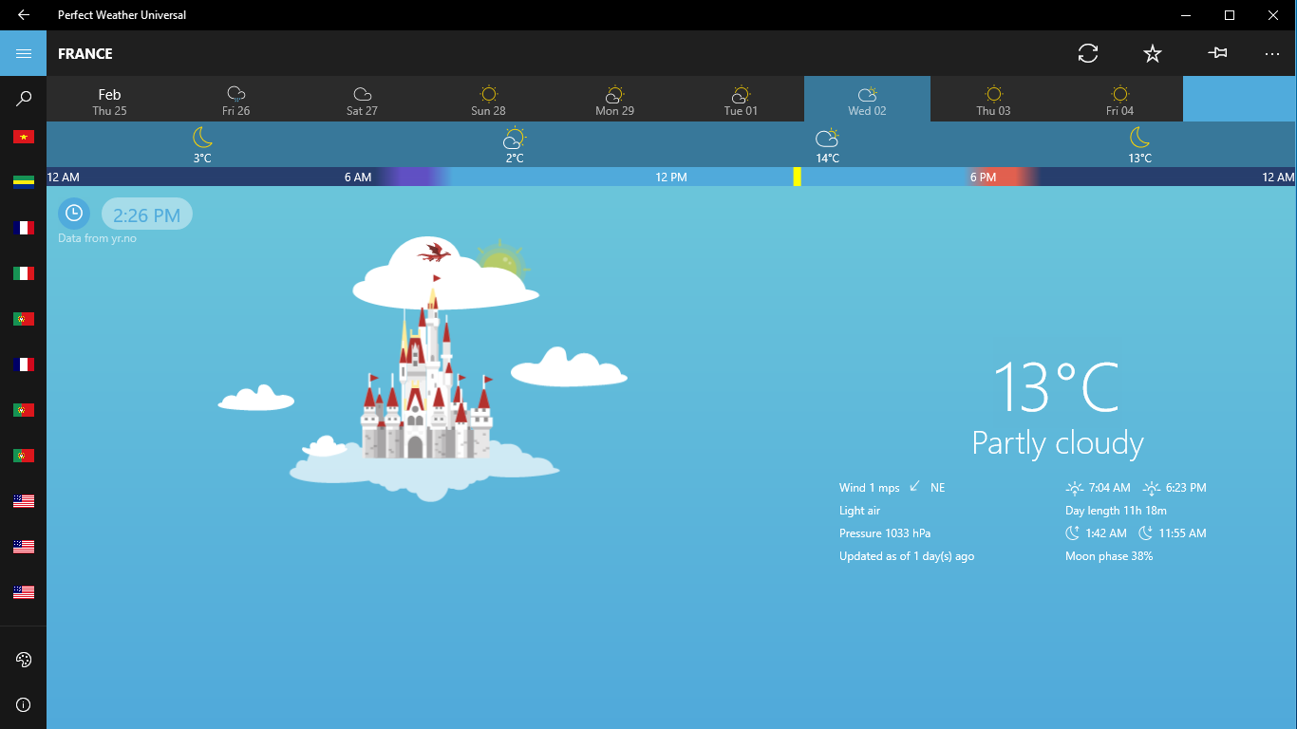View forecast for Mon 29
The width and height of the screenshot is (1297, 729).
613,99
